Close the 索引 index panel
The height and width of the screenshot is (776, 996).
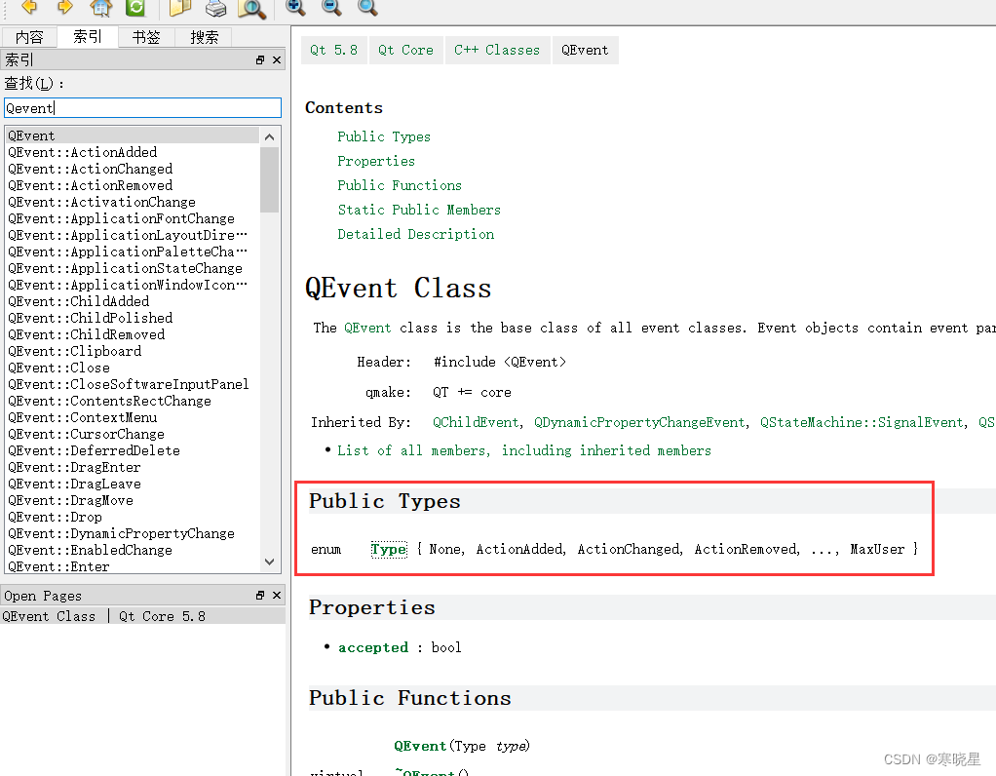pos(277,59)
